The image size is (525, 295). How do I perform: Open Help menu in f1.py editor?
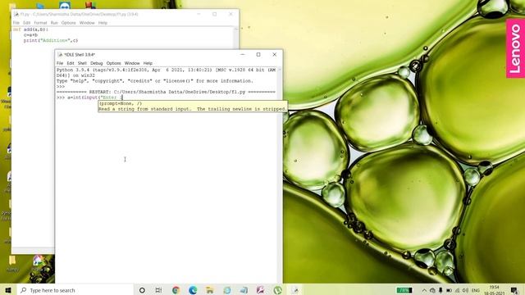(103, 23)
